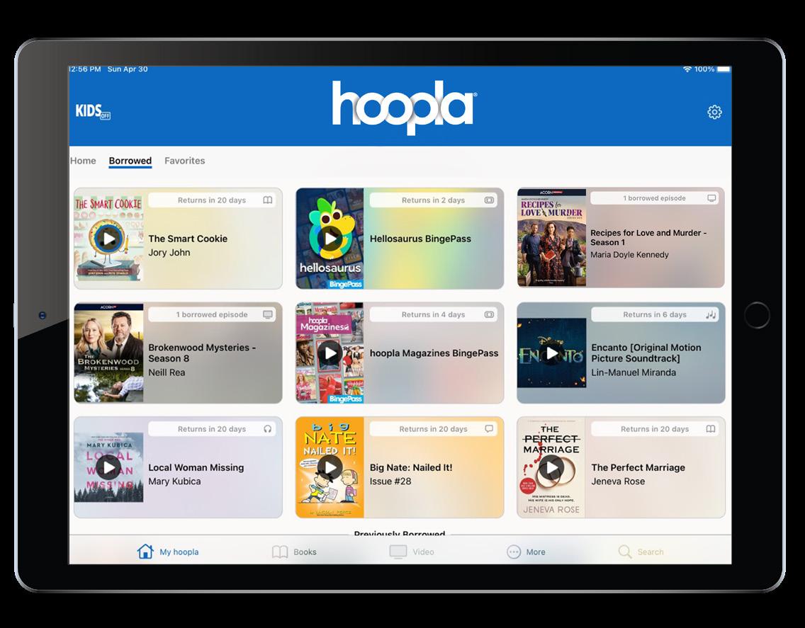Click Returns in 2 days label
The height and width of the screenshot is (628, 805).
[433, 200]
